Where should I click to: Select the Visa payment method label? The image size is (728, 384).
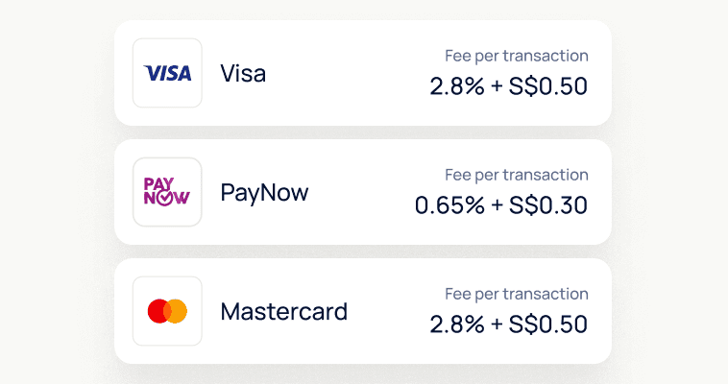[243, 73]
